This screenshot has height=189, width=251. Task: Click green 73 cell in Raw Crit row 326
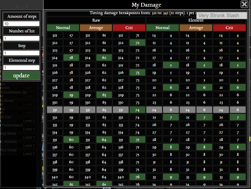137,73
